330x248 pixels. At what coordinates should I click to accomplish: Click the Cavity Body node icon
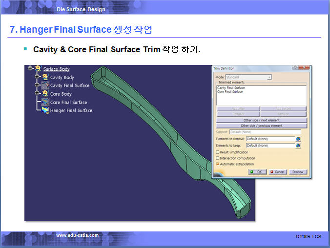45,77
